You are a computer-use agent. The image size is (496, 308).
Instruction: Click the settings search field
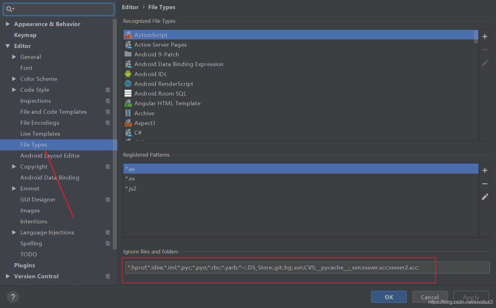59,9
